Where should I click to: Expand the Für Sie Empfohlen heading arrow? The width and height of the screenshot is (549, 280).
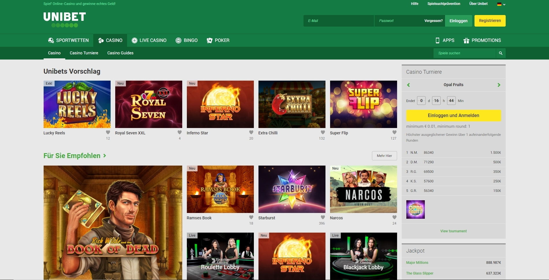[105, 156]
